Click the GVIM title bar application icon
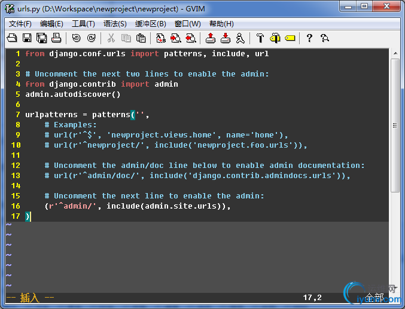405x309 pixels. 10,9
